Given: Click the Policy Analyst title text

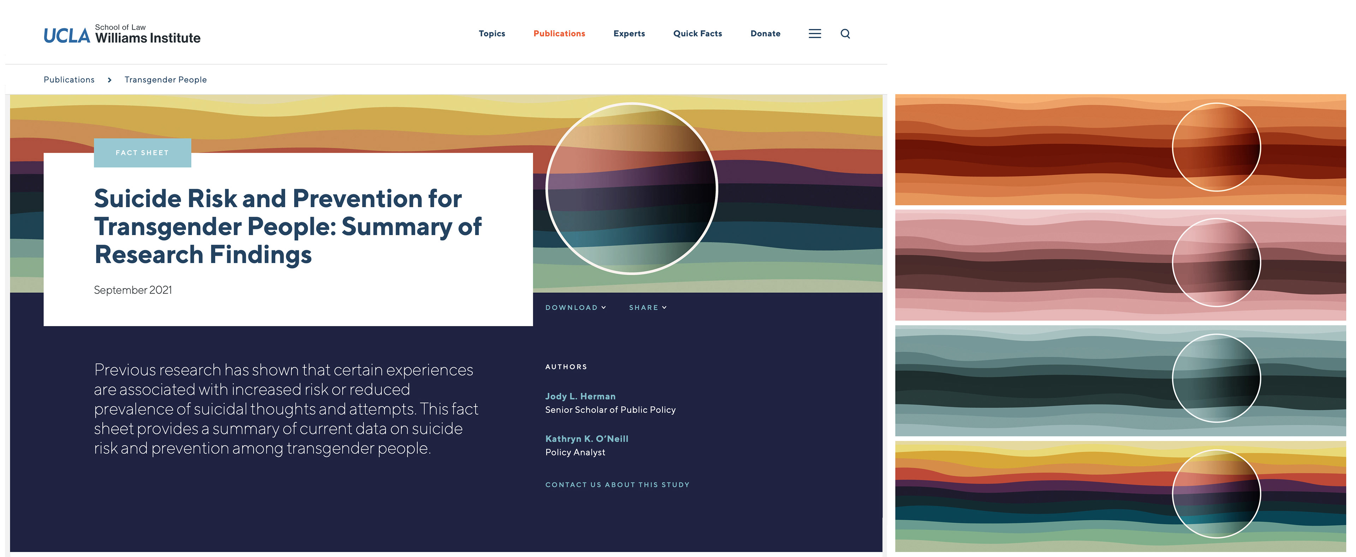Looking at the screenshot, I should click(x=575, y=452).
